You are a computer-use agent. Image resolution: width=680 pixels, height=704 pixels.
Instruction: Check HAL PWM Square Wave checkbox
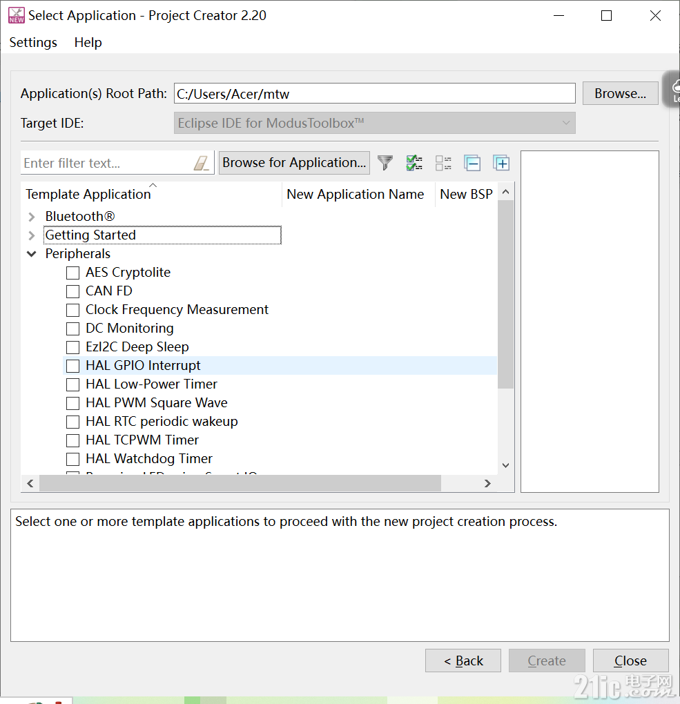point(72,403)
